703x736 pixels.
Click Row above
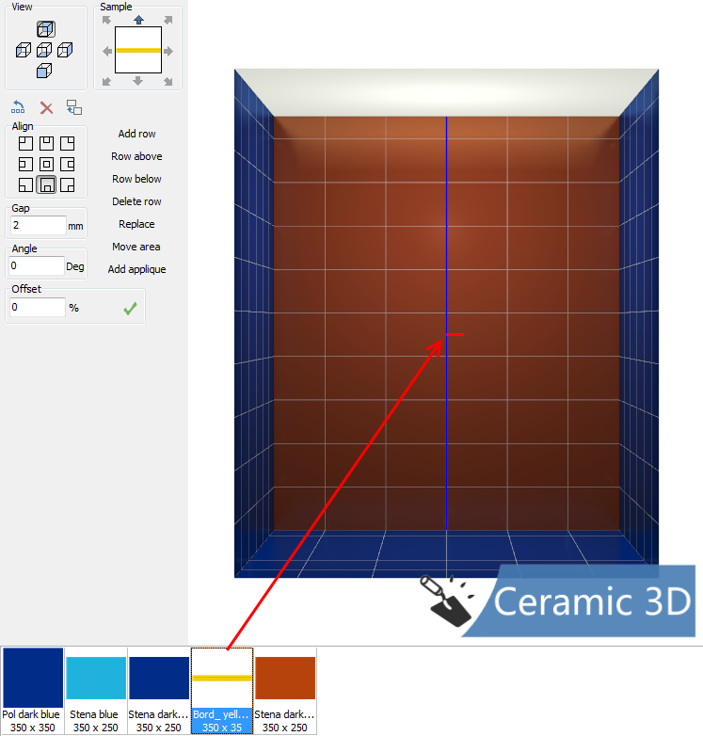click(136, 156)
